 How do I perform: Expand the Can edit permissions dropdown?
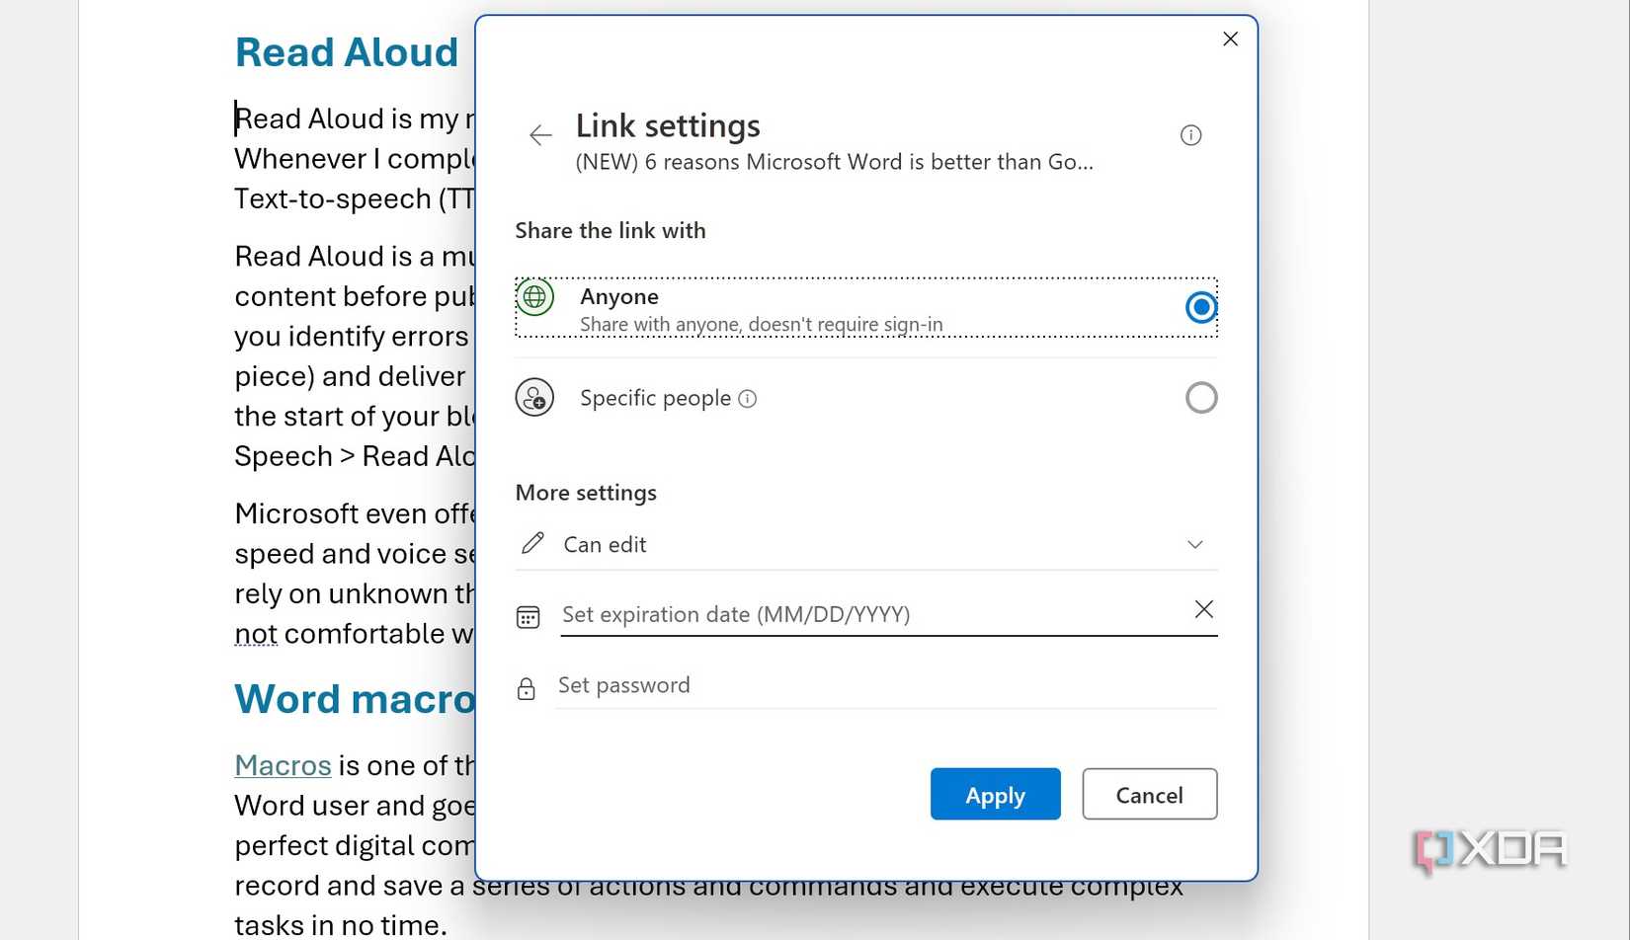(1194, 544)
